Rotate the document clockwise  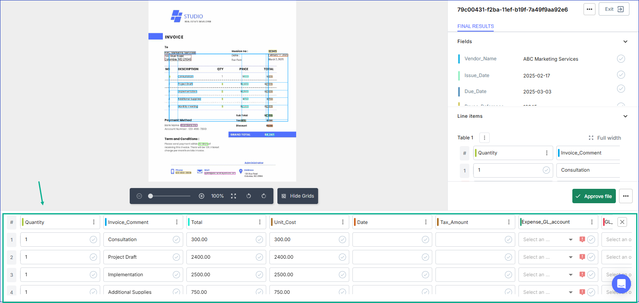pyautogui.click(x=264, y=196)
